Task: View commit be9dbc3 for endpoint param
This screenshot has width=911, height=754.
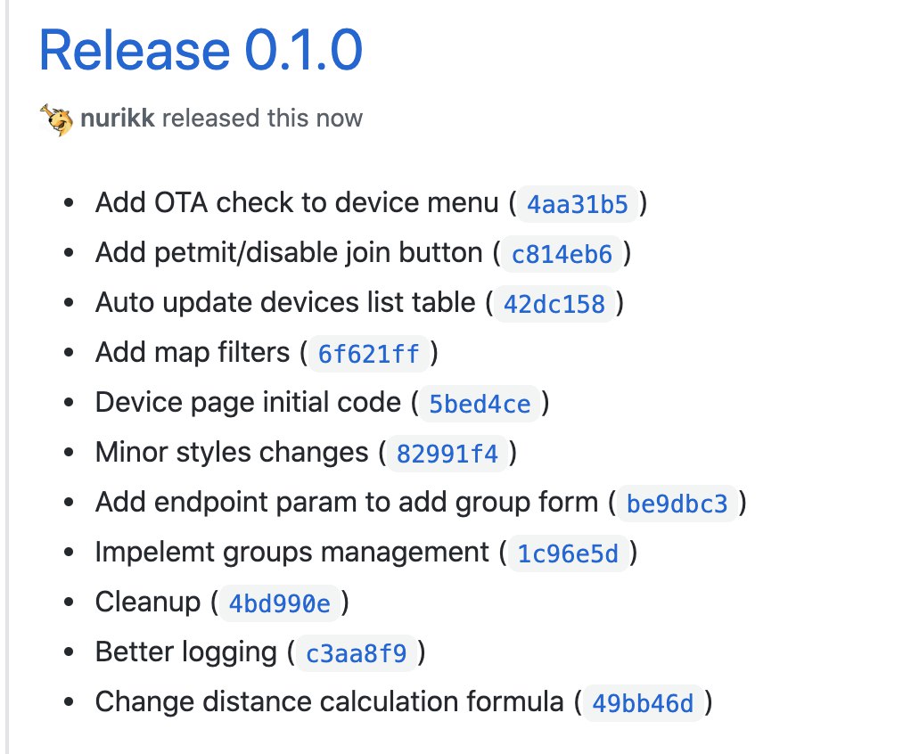Action: (677, 504)
